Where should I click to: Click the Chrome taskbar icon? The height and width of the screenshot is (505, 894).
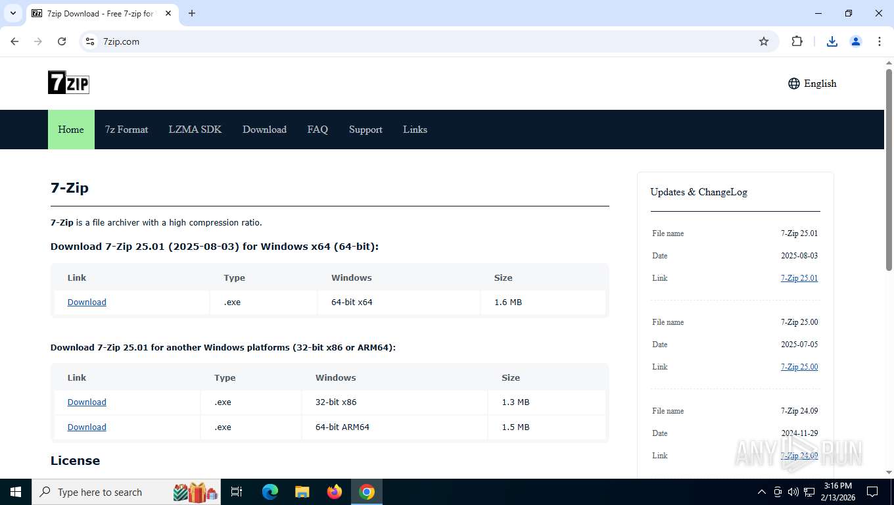pos(367,492)
